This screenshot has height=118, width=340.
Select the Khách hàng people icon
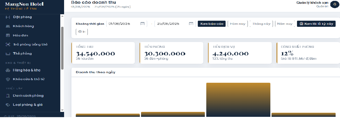[x=8, y=26]
